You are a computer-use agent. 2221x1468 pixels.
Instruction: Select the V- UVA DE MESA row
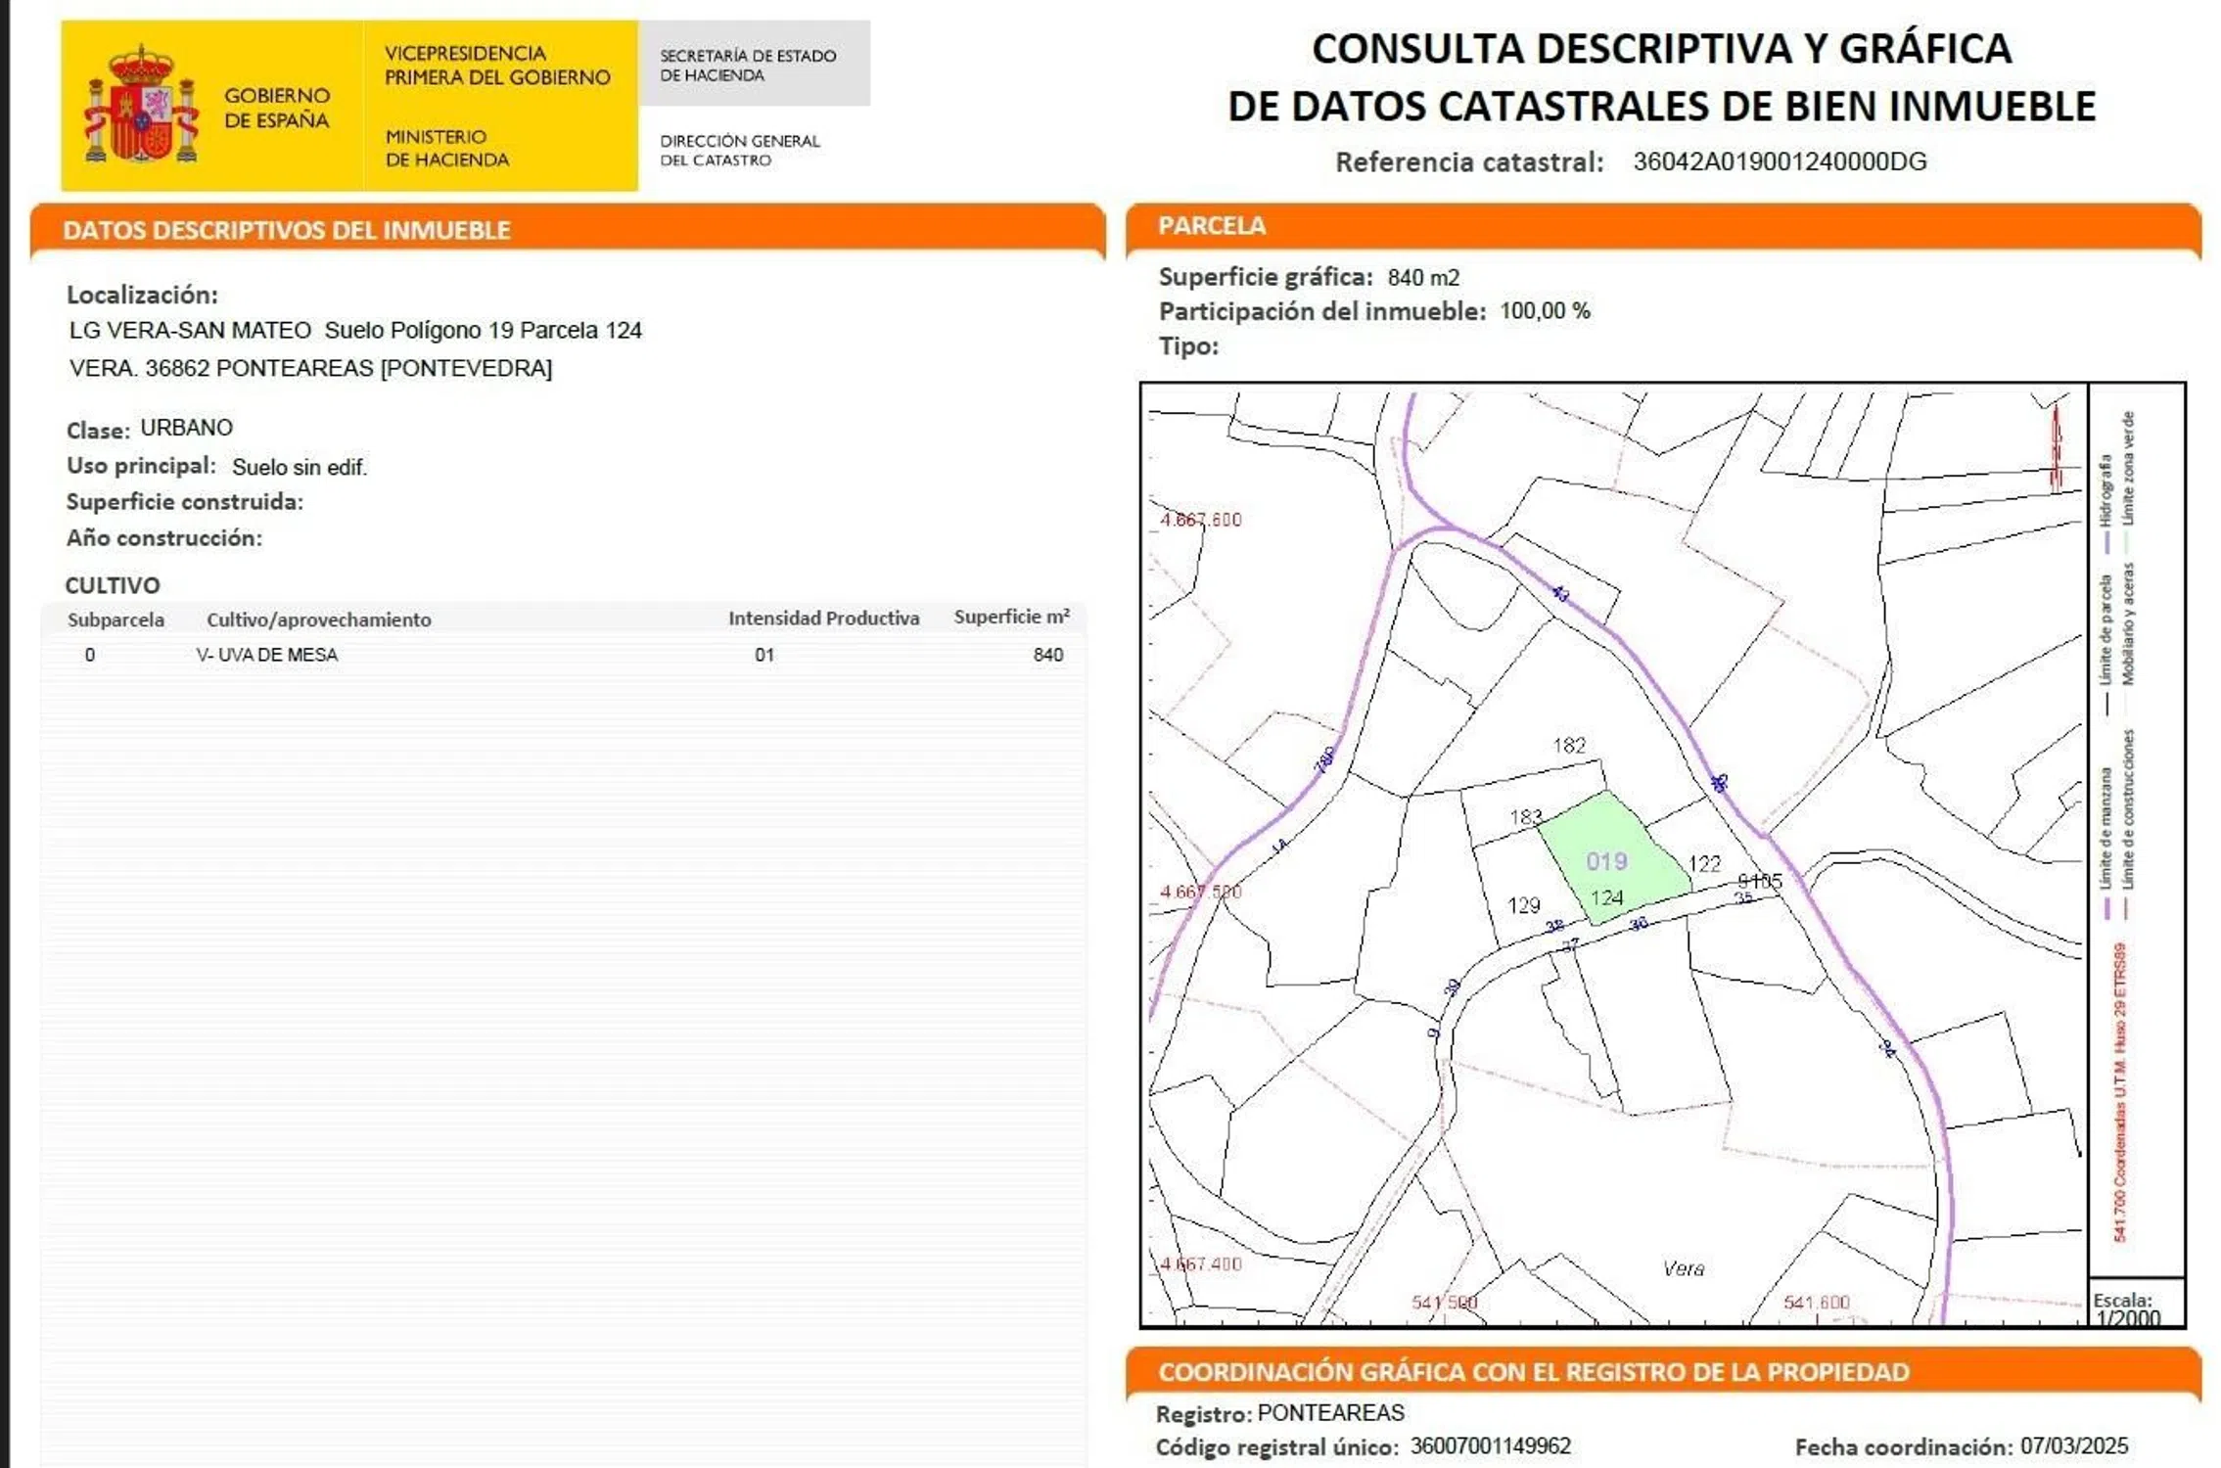pos(266,655)
